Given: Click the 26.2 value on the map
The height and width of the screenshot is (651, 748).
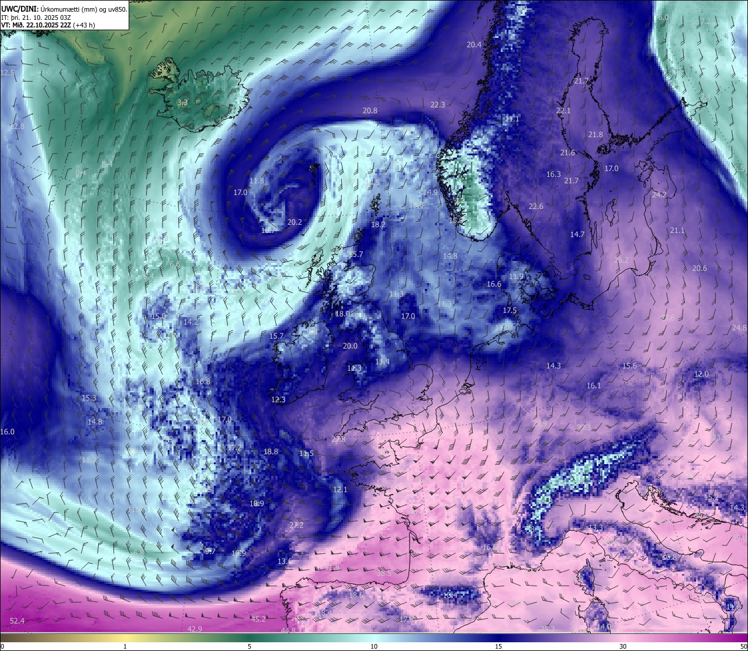Looking at the screenshot, I should [621, 260].
